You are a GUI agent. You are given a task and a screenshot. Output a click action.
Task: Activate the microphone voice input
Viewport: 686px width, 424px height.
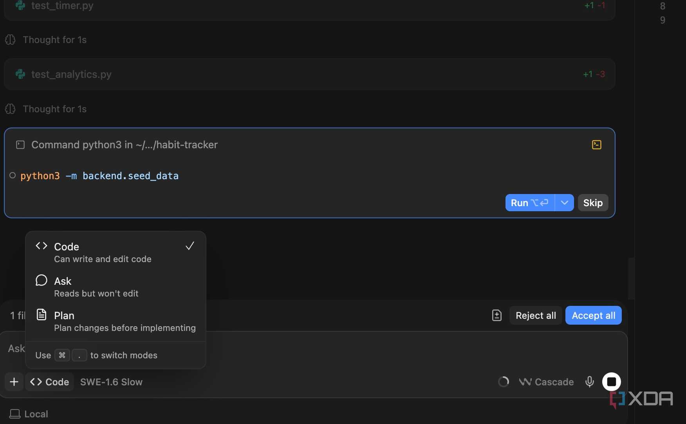coord(589,382)
